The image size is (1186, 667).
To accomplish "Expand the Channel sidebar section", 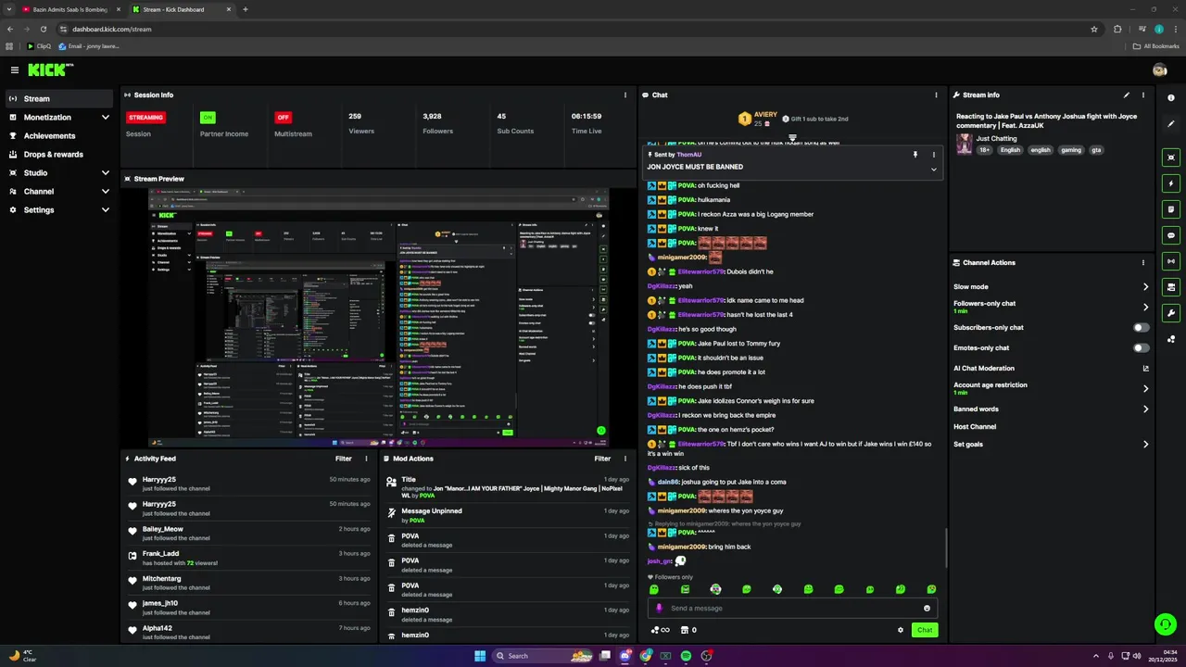I will [106, 192].
